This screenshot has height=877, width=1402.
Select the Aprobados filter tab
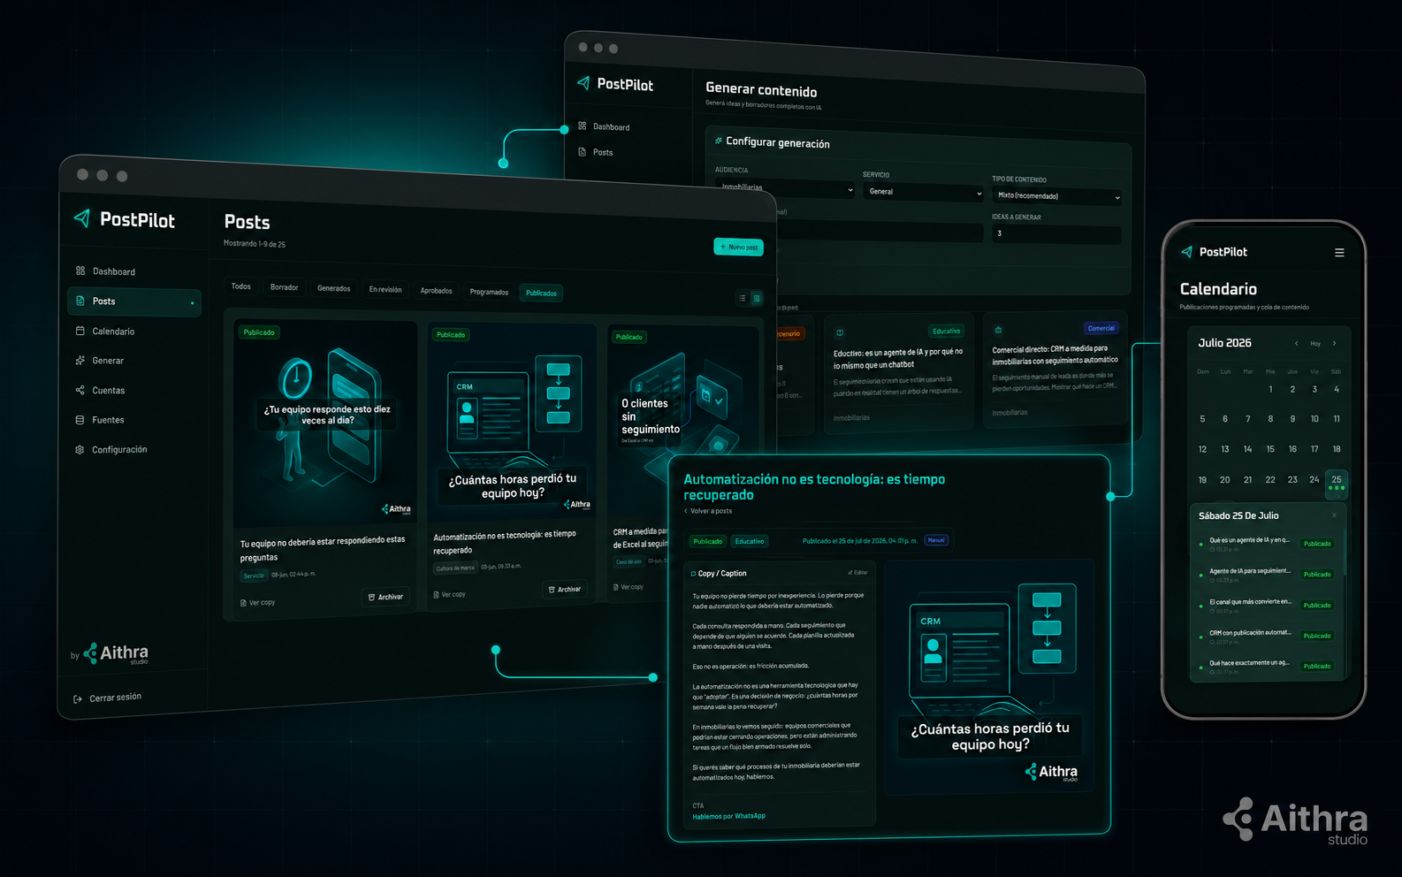click(x=437, y=290)
